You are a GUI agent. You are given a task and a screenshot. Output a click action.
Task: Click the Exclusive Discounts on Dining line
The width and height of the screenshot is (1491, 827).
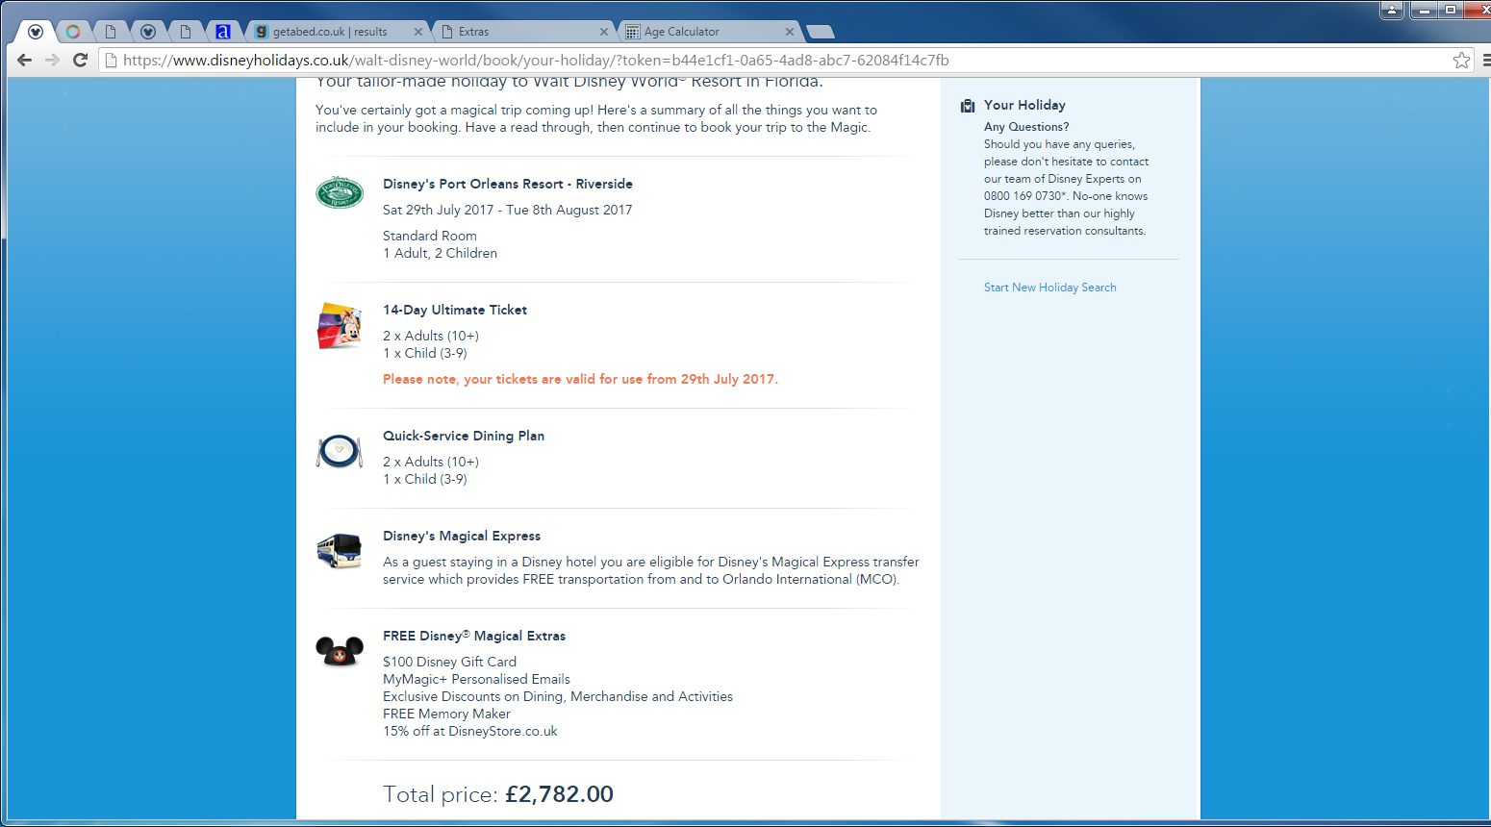click(x=558, y=696)
